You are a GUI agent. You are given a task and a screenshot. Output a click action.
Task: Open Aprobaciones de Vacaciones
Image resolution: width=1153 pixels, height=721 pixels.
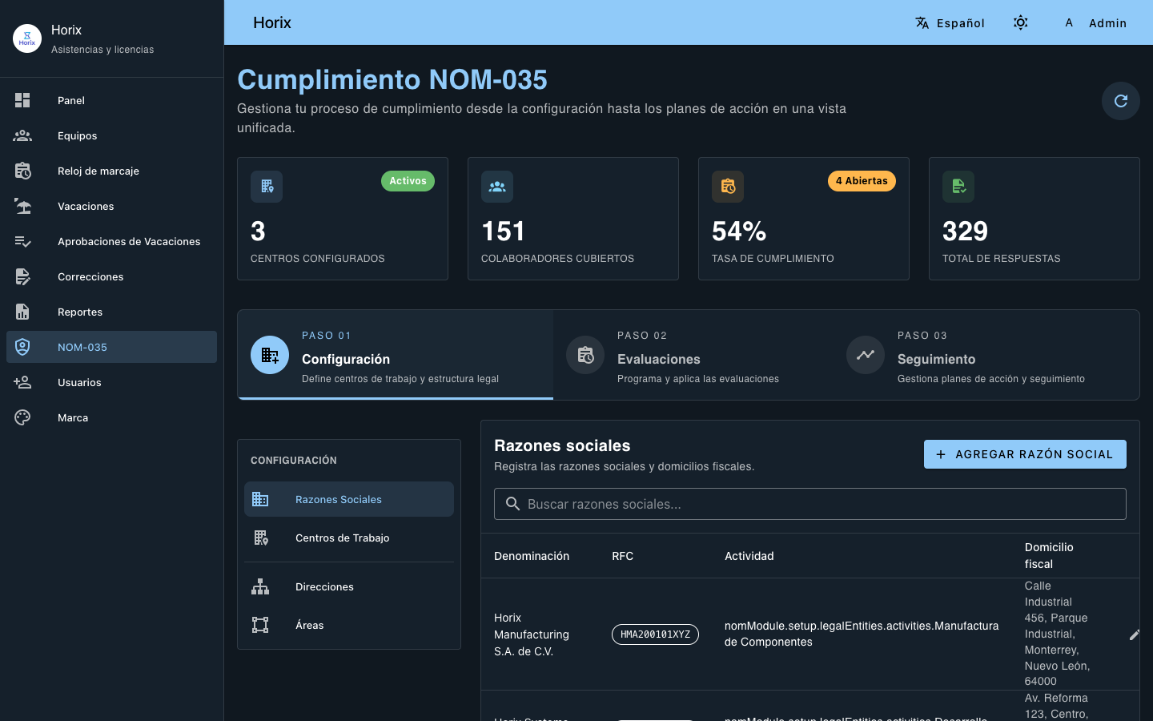[x=128, y=241]
